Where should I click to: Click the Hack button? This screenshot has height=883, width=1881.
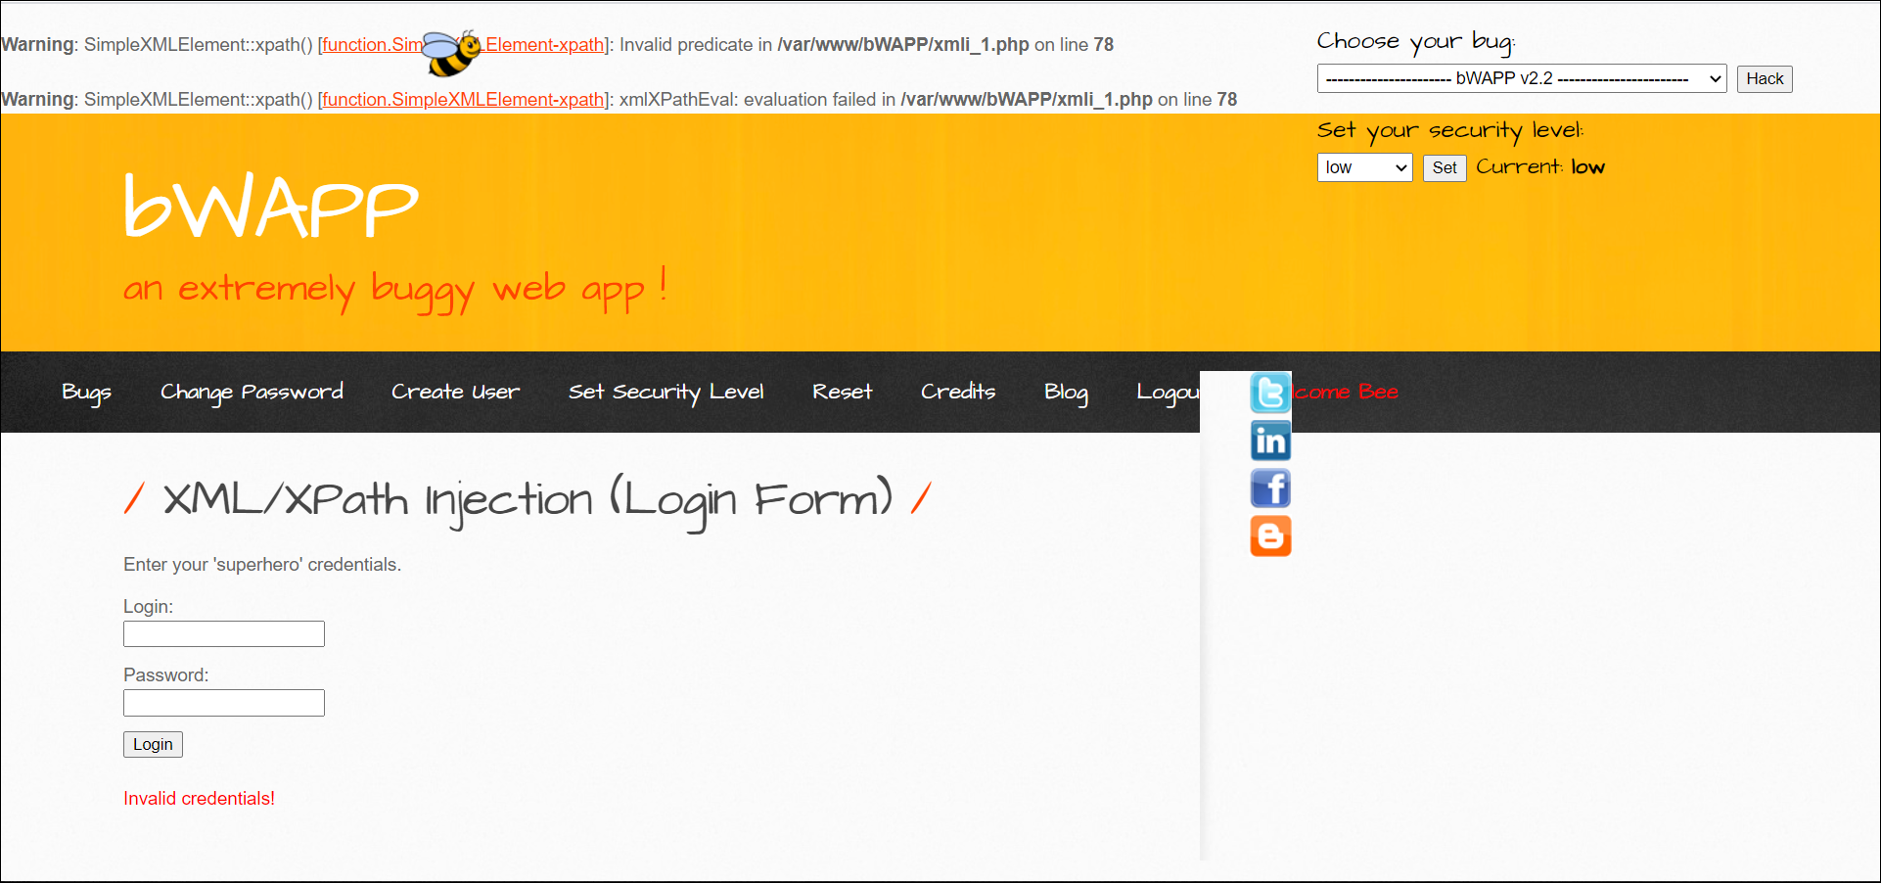1765,78
